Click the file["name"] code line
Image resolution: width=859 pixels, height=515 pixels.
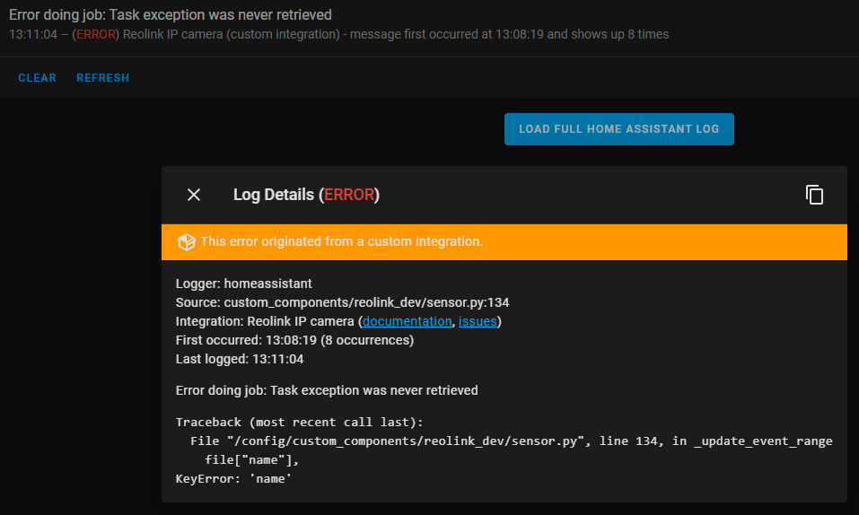point(252,459)
